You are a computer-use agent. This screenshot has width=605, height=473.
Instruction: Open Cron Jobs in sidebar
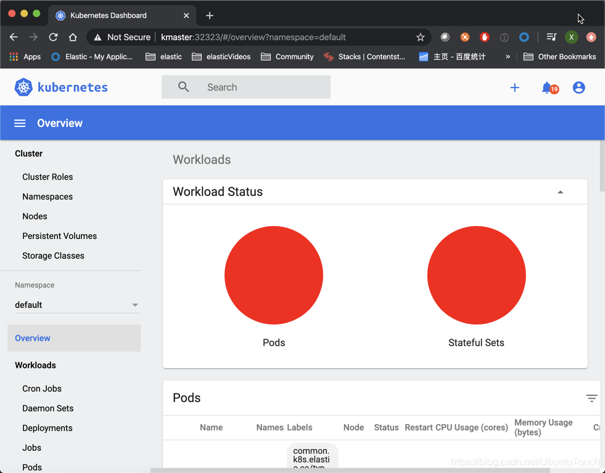[42, 388]
